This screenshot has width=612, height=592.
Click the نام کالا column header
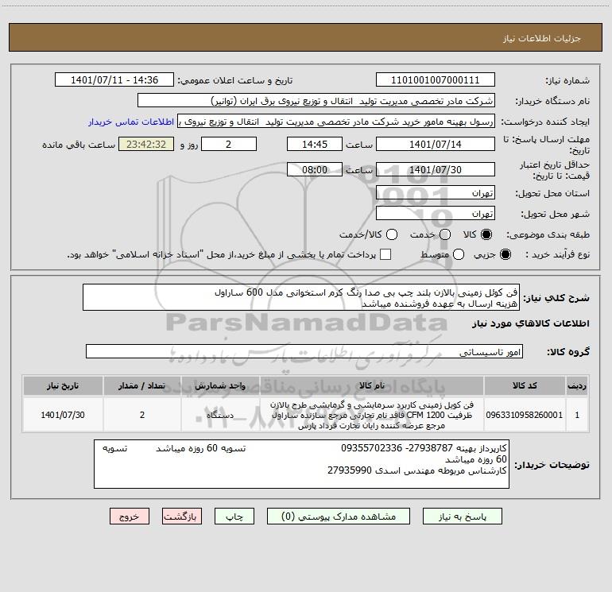372,385
